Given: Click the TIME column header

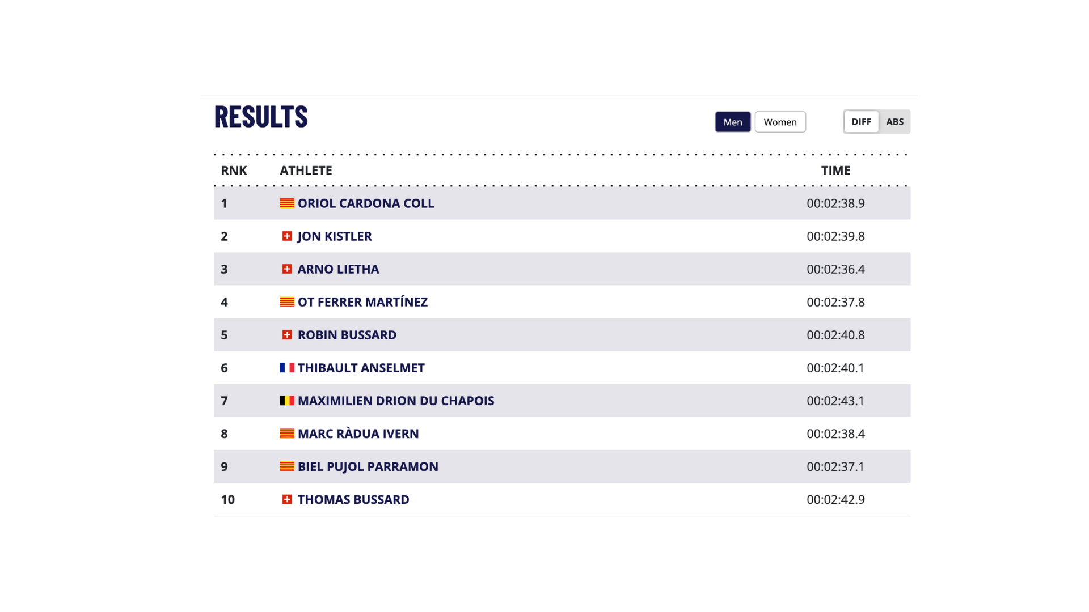Looking at the screenshot, I should pyautogui.click(x=835, y=171).
